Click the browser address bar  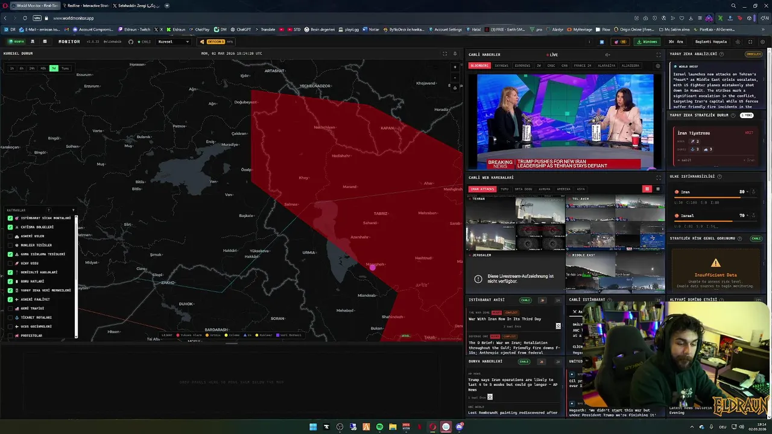[326, 18]
